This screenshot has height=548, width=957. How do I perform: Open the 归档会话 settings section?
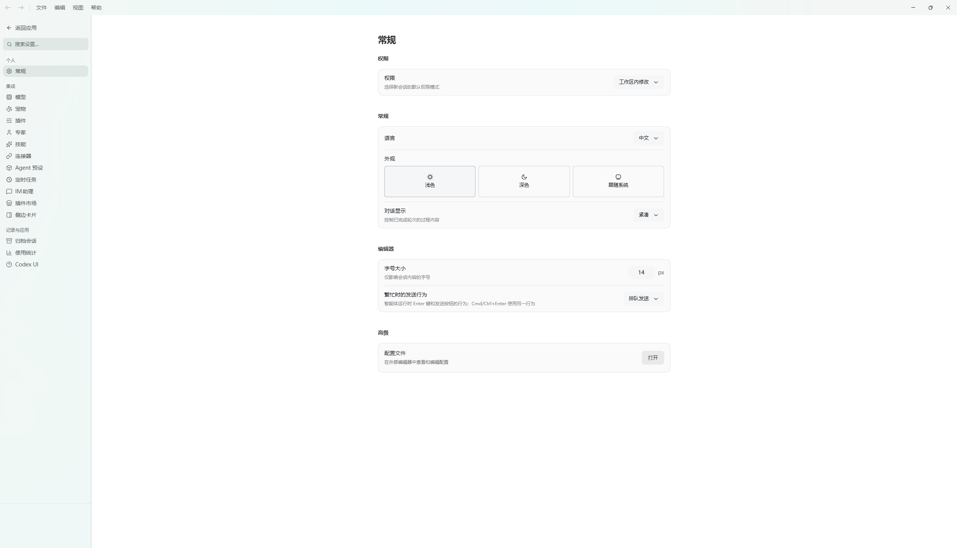coord(46,241)
